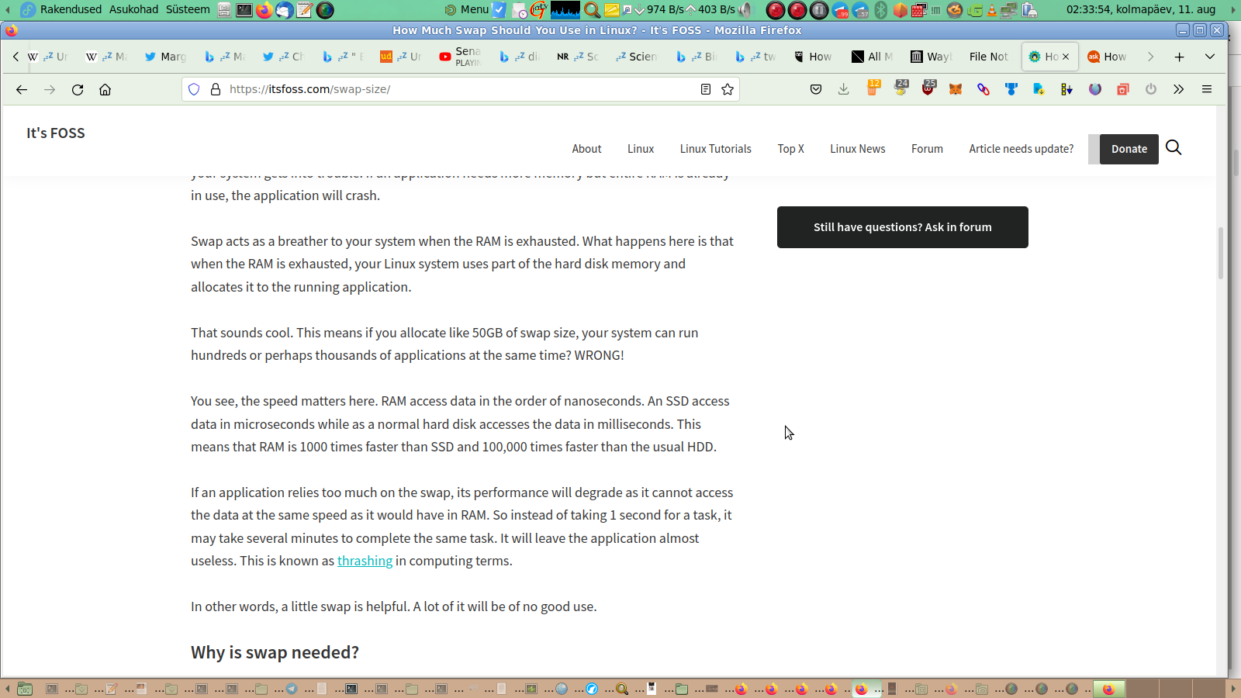This screenshot has height=698, width=1241.
Task: Follow the 'thrashing' hyperlink
Action: pos(365,561)
